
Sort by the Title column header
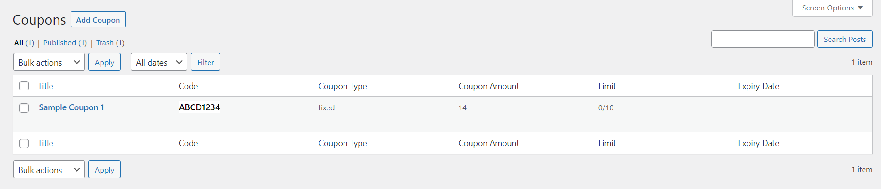(45, 86)
